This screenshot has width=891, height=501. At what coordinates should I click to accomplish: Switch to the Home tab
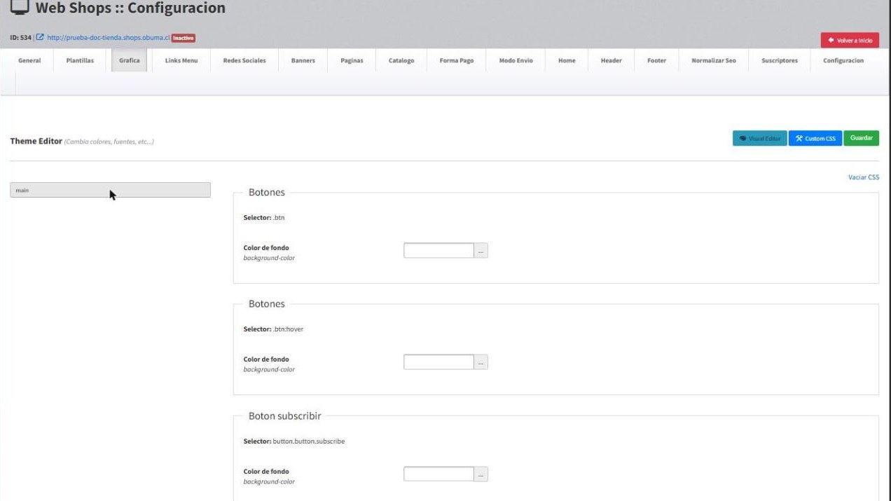pyautogui.click(x=567, y=60)
